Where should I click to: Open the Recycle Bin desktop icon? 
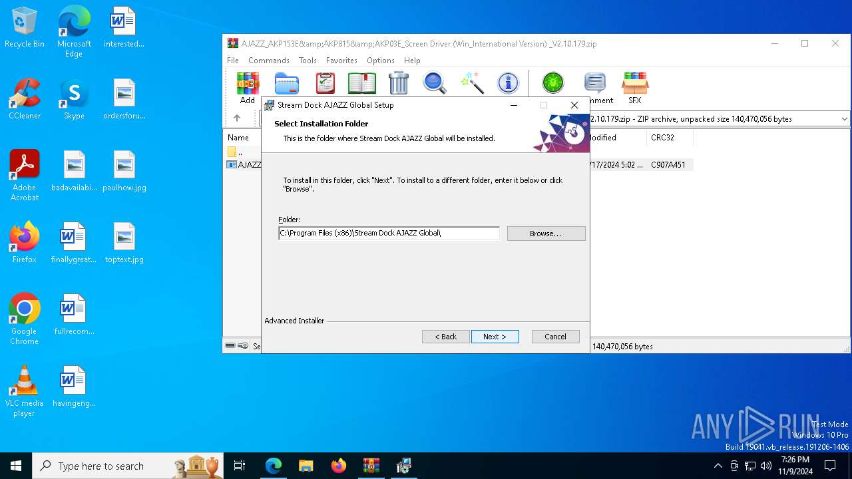25,28
